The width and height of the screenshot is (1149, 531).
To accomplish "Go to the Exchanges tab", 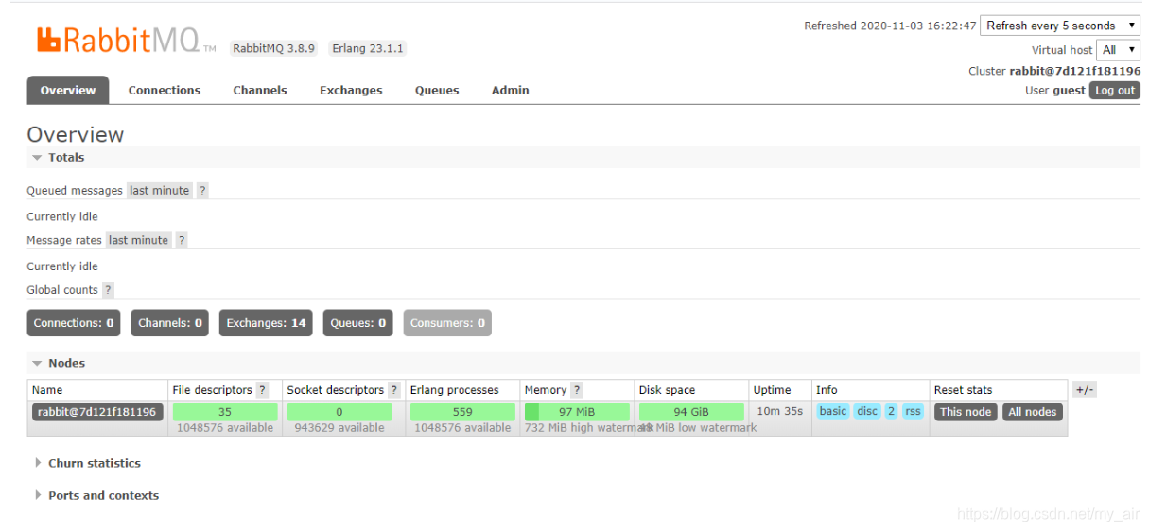I will coord(351,91).
